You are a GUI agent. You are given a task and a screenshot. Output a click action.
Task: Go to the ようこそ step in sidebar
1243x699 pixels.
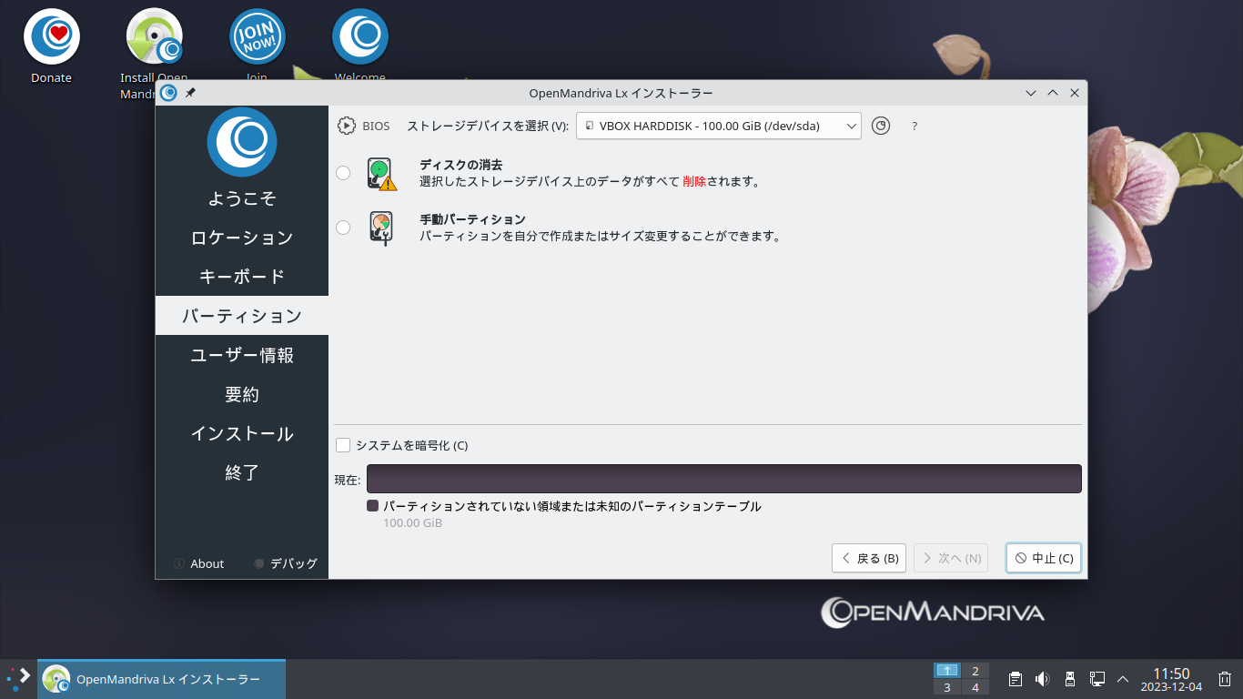242,198
